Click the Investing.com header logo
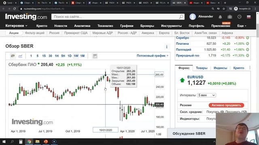This screenshot has width=259, height=145. (x=26, y=17)
